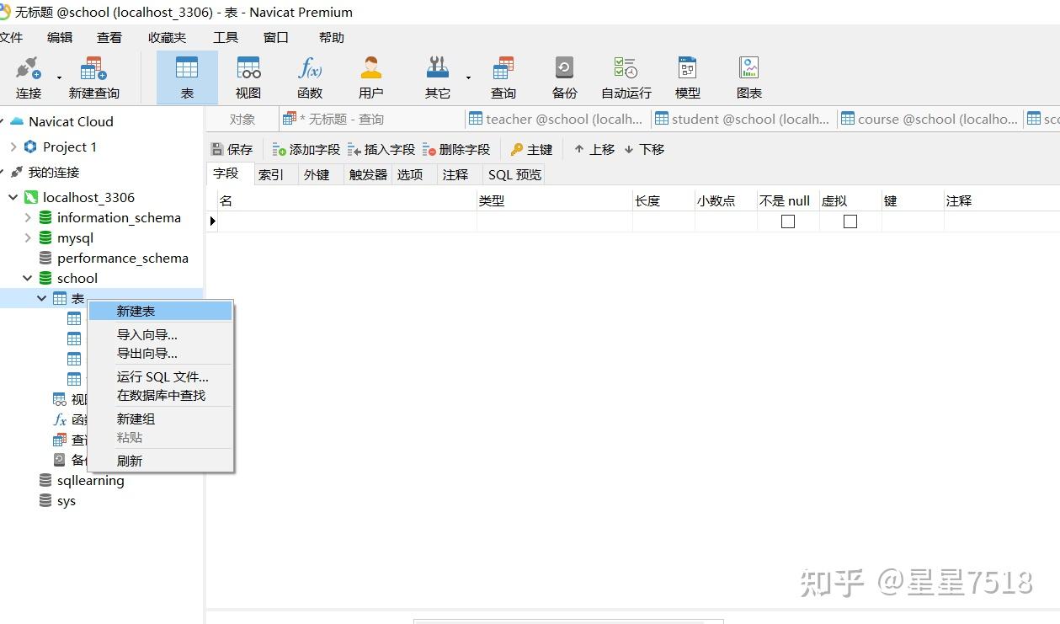The width and height of the screenshot is (1060, 624).
Task: Switch to the 触发器 tab
Action: [368, 174]
